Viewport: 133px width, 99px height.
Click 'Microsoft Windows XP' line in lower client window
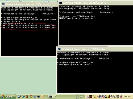[x=83, y=53]
